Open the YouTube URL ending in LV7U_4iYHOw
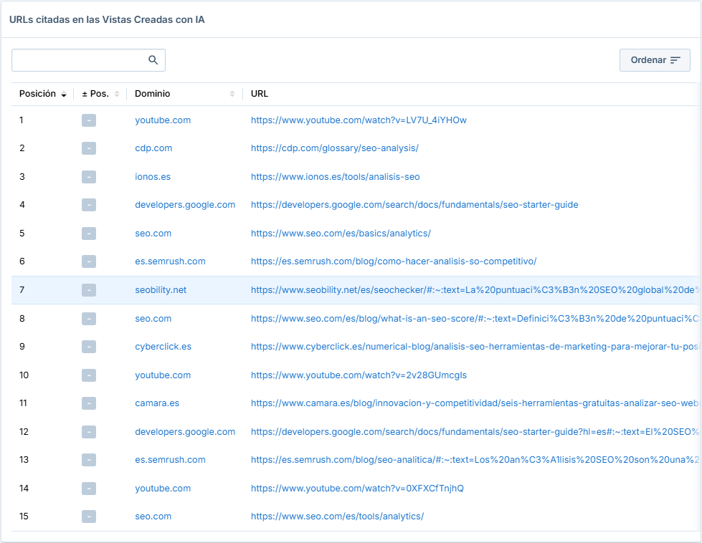702x543 pixels. [x=359, y=120]
